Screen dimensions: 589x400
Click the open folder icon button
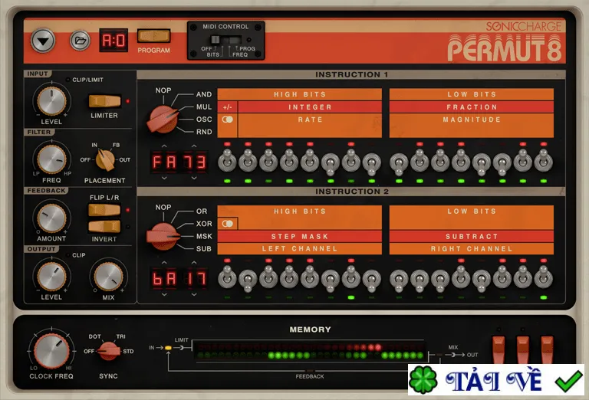tap(80, 41)
